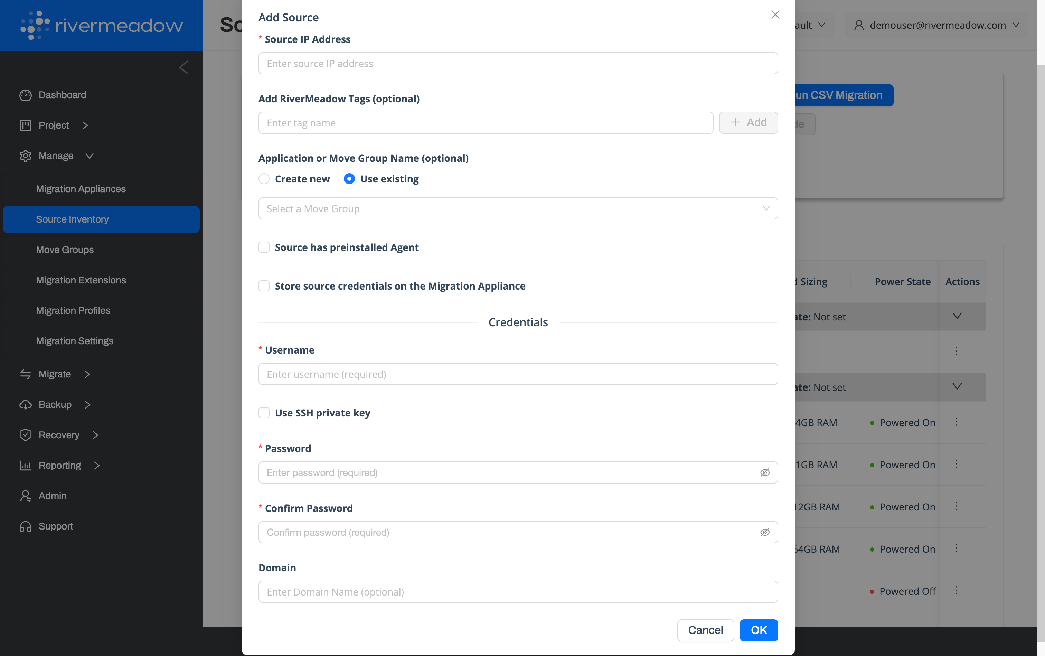Close the Add Source dialog
1045x656 pixels.
point(775,15)
